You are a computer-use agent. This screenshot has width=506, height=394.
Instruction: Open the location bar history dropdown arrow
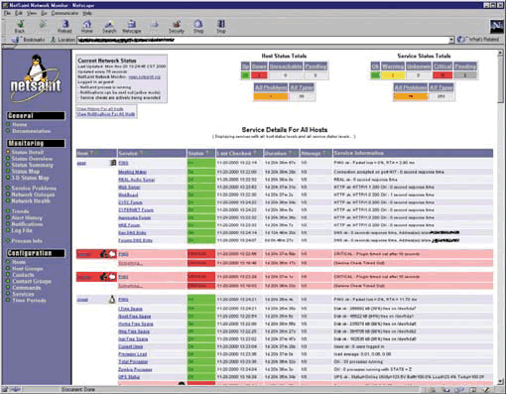(451, 40)
